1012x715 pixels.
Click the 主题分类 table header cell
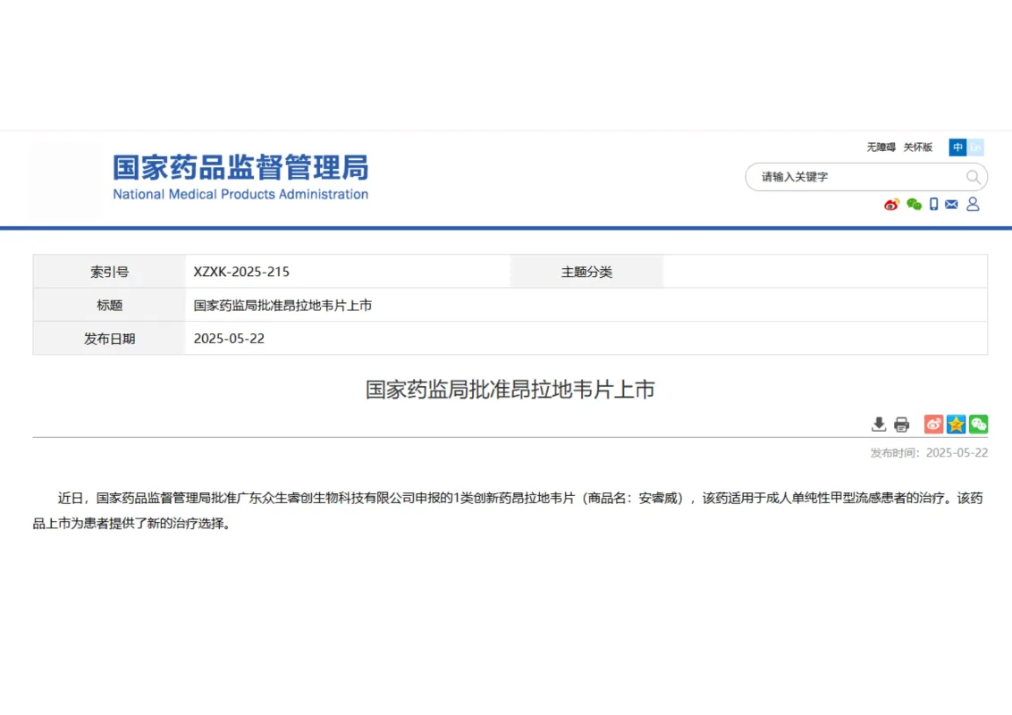tap(586, 272)
